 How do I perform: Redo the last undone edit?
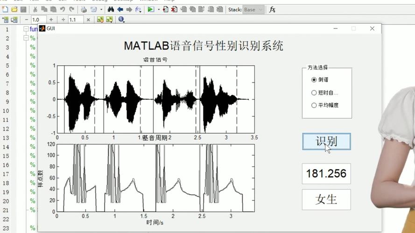71,9
